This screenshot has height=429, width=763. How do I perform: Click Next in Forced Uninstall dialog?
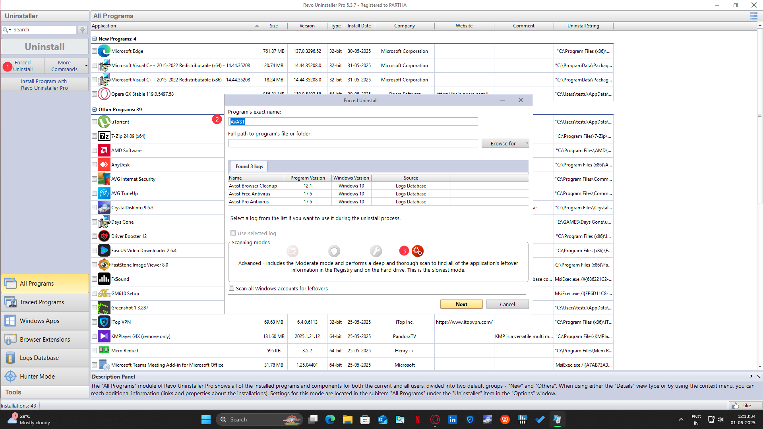coord(461,304)
